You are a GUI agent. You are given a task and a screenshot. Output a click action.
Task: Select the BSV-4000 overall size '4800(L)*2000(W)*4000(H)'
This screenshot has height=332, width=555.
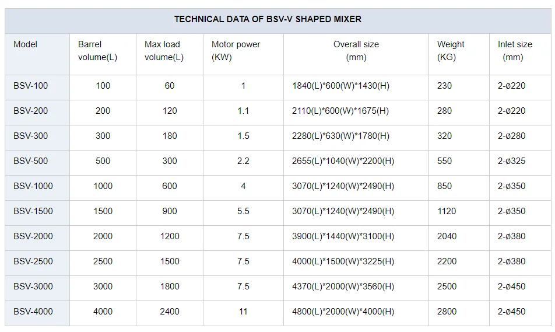(343, 312)
